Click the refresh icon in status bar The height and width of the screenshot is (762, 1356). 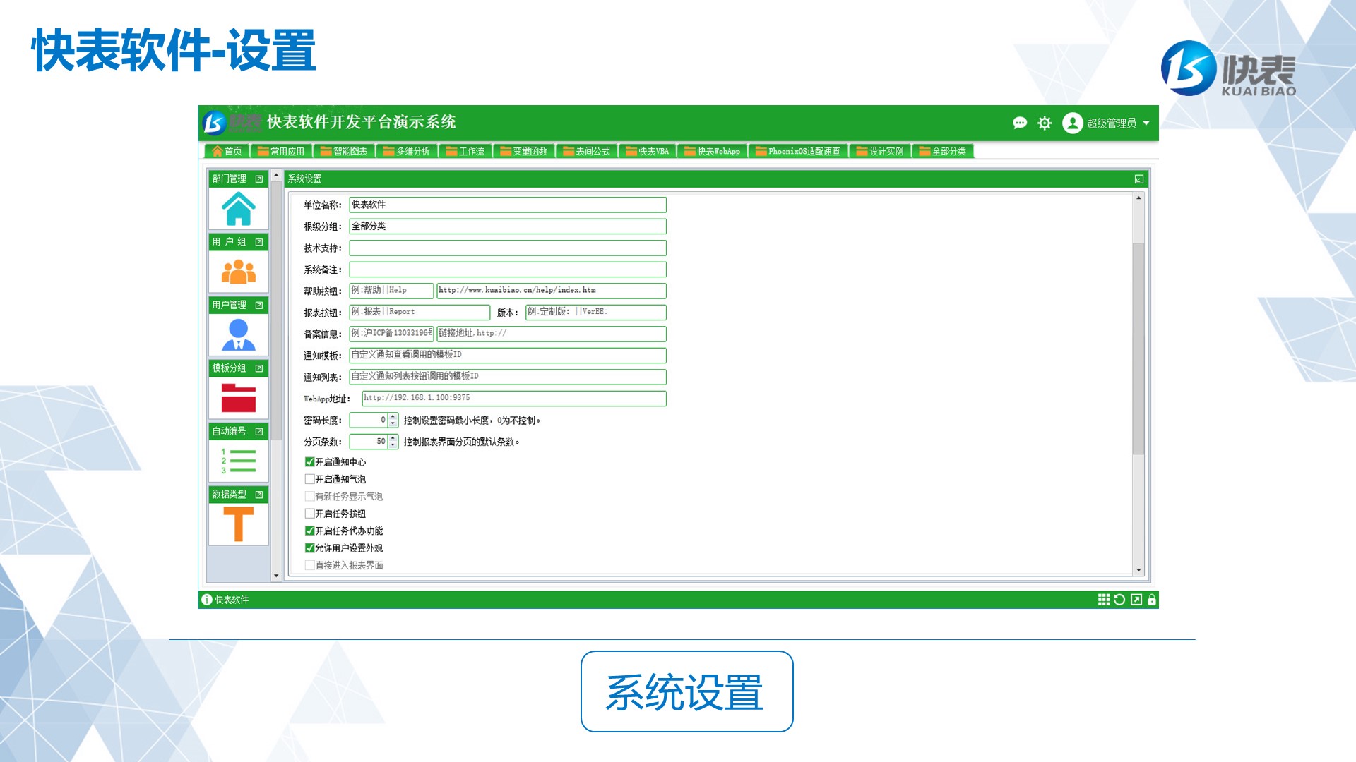pos(1119,600)
